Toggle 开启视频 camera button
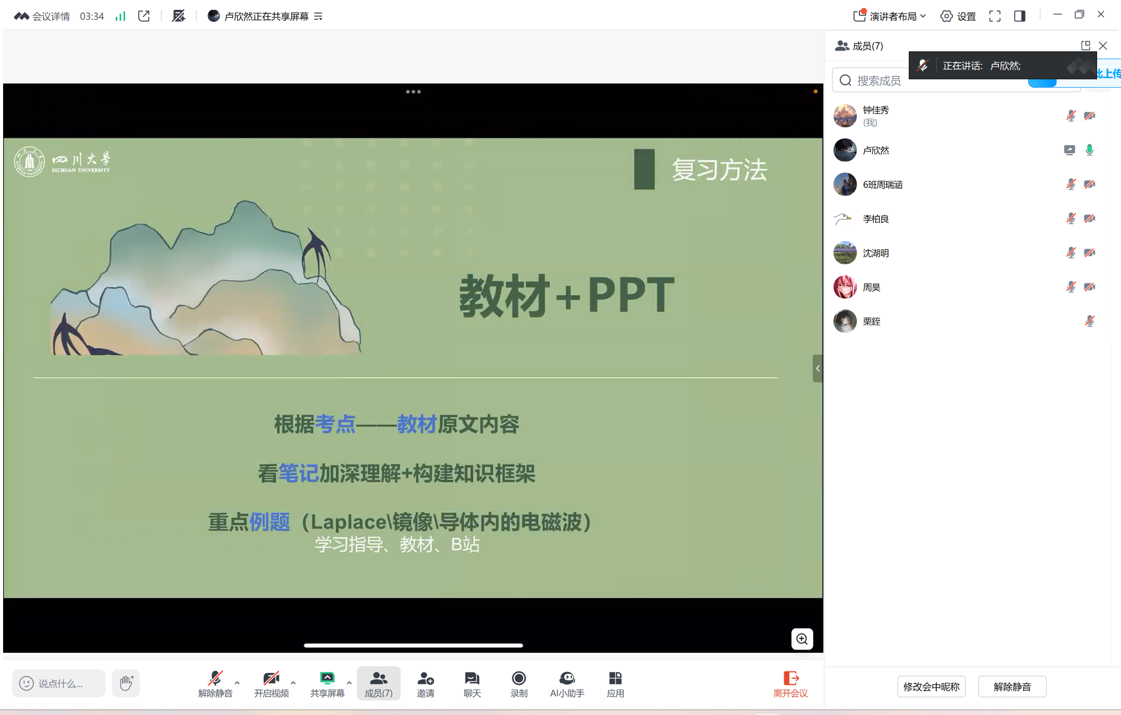The image size is (1121, 715). click(x=271, y=684)
